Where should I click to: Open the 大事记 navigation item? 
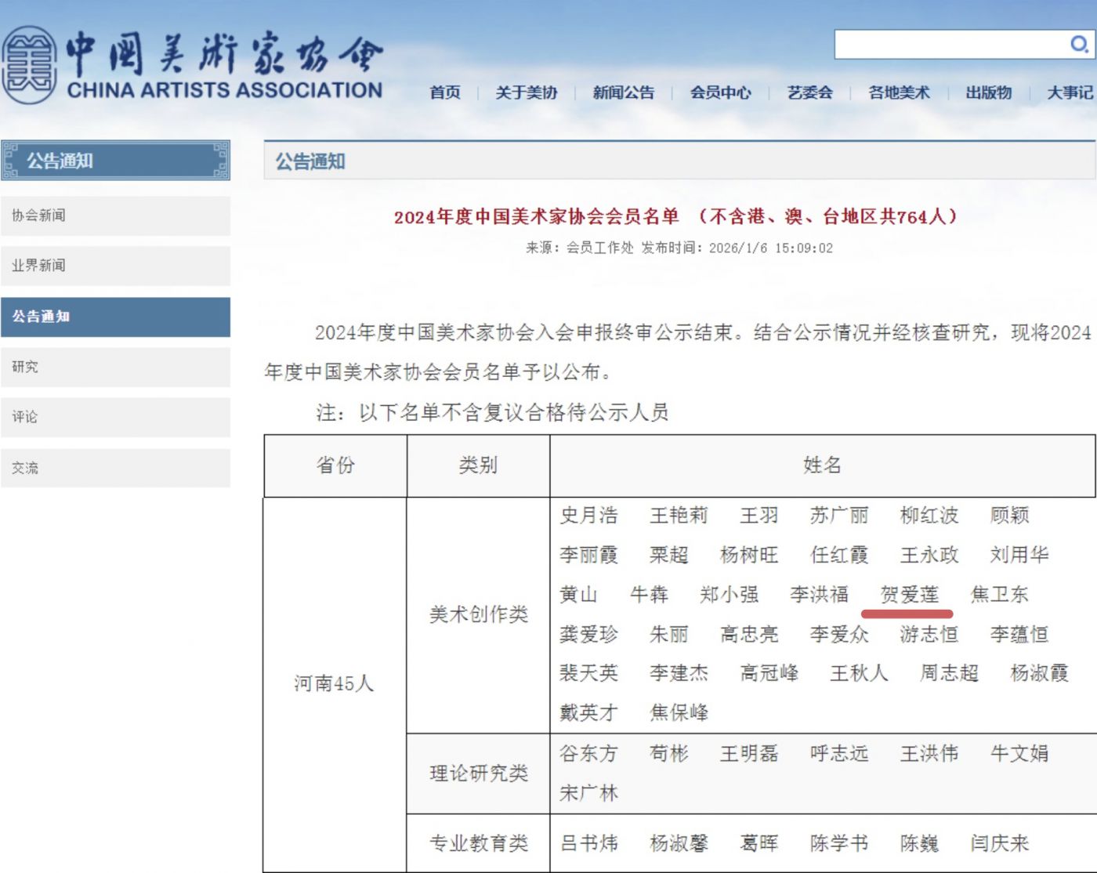[x=1070, y=92]
